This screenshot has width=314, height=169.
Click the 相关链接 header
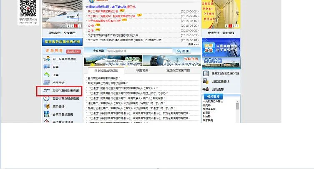[x=213, y=97]
